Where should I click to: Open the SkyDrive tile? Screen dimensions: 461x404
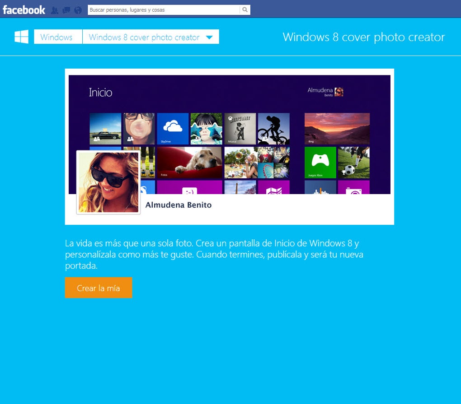point(173,129)
